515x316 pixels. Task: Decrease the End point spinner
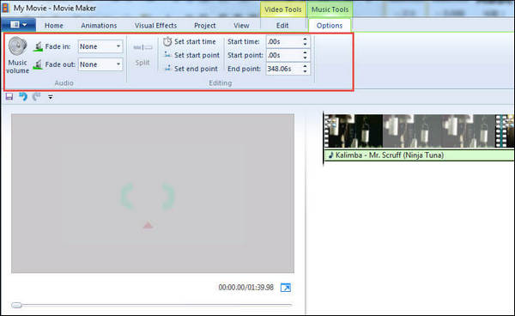point(305,71)
